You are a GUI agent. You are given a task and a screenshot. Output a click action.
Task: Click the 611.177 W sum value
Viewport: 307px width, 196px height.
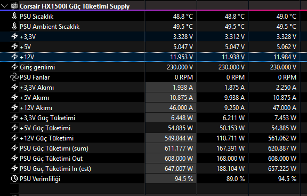[x=179, y=148]
